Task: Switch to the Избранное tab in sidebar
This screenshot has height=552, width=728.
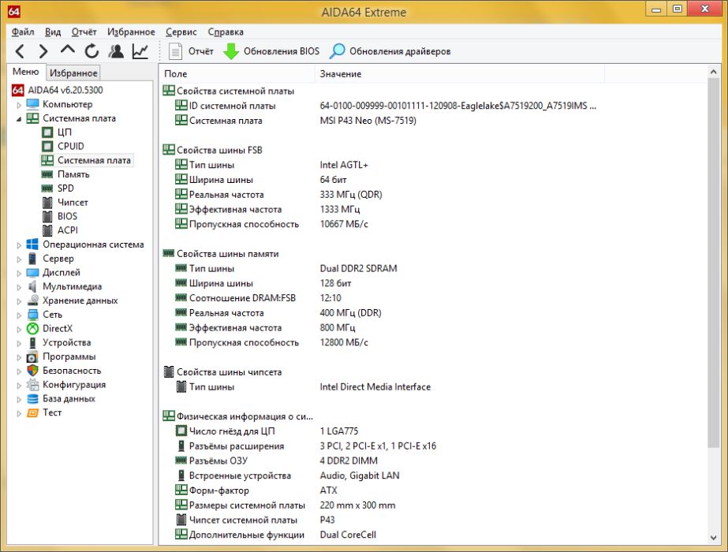Action: (73, 73)
